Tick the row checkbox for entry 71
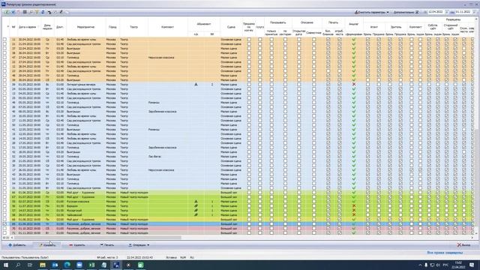 pos(4,232)
